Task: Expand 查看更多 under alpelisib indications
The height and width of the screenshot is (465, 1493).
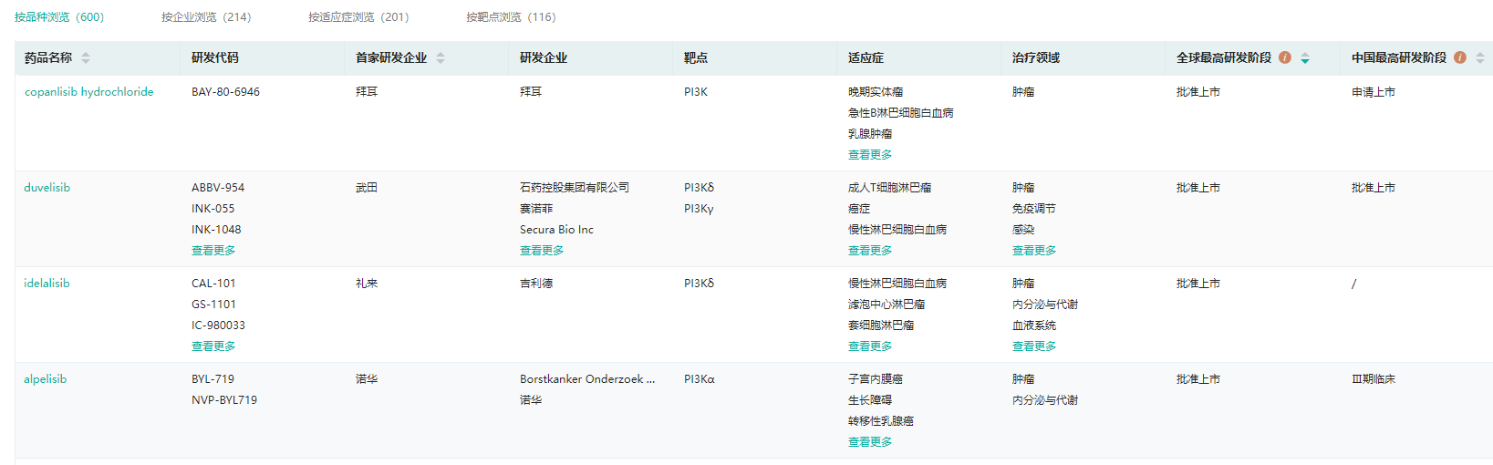Action: [x=870, y=442]
